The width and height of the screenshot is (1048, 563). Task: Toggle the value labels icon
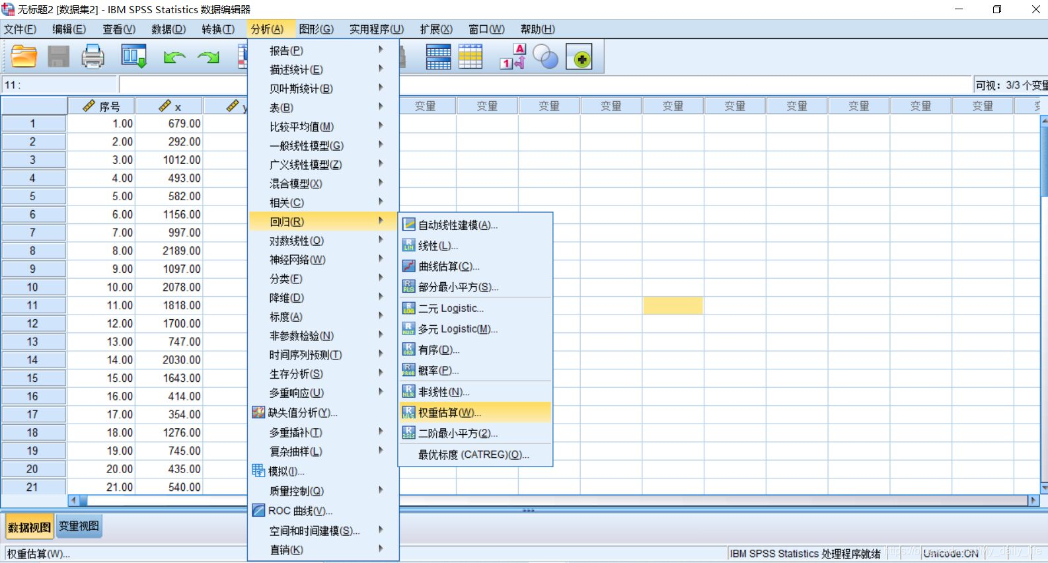click(513, 57)
